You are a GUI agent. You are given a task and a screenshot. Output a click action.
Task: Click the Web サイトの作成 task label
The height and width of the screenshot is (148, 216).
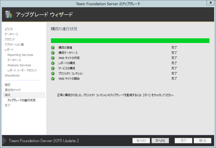click(x=69, y=58)
